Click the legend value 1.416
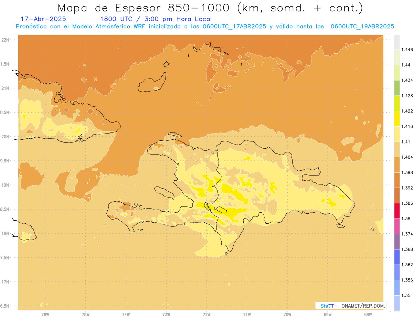This screenshot has height=319, width=413. click(407, 126)
